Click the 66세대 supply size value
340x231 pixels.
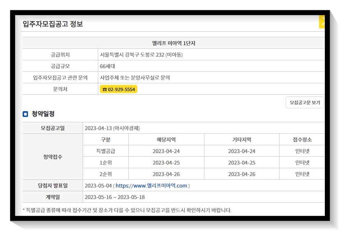tap(107, 66)
